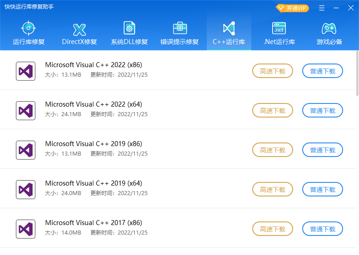Open the .Net运行库 window icon
The image size is (359, 255).
(279, 29)
